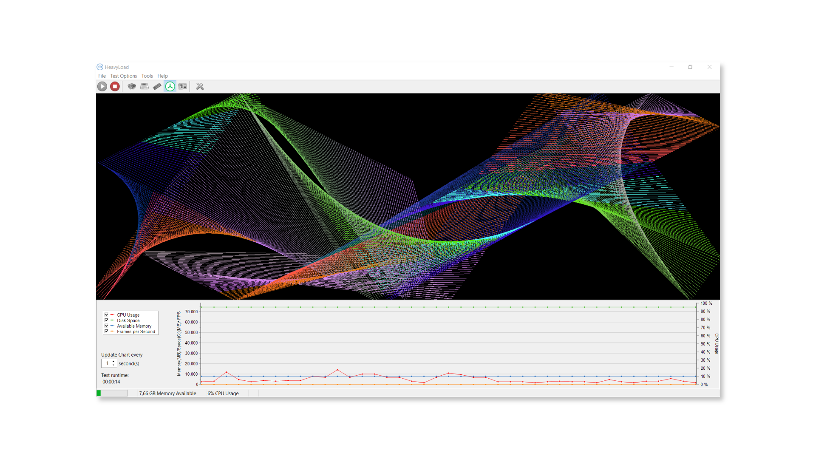Open the Test Options menu

click(x=124, y=76)
